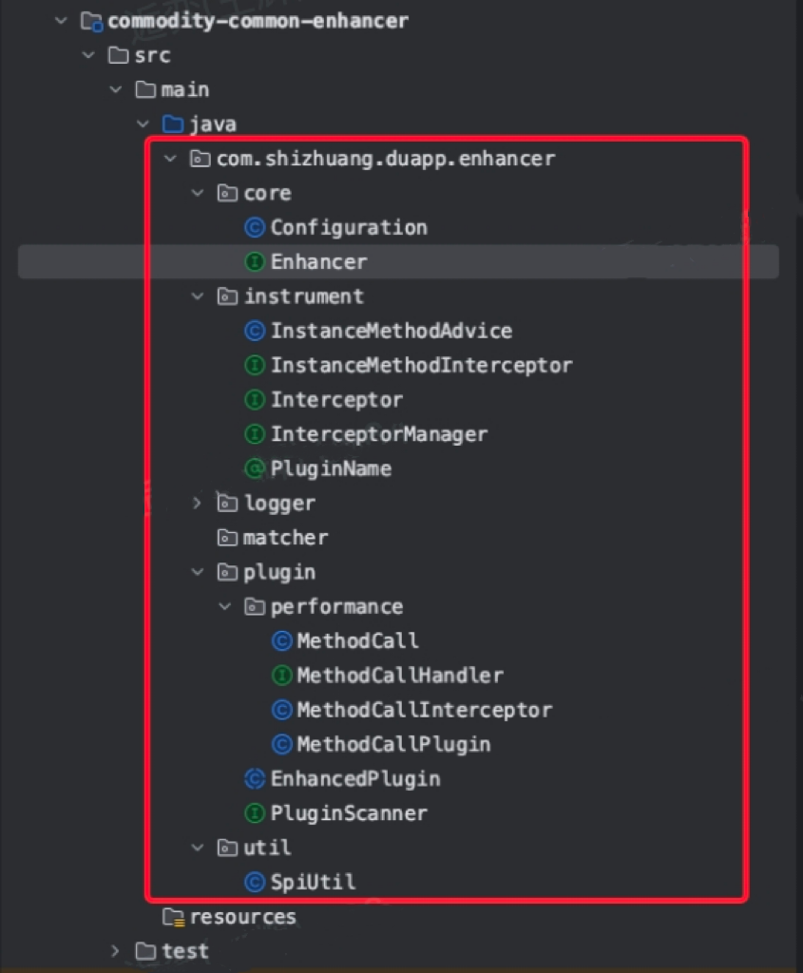803x973 pixels.
Task: Click the PluginName annotation icon
Action: click(x=253, y=468)
